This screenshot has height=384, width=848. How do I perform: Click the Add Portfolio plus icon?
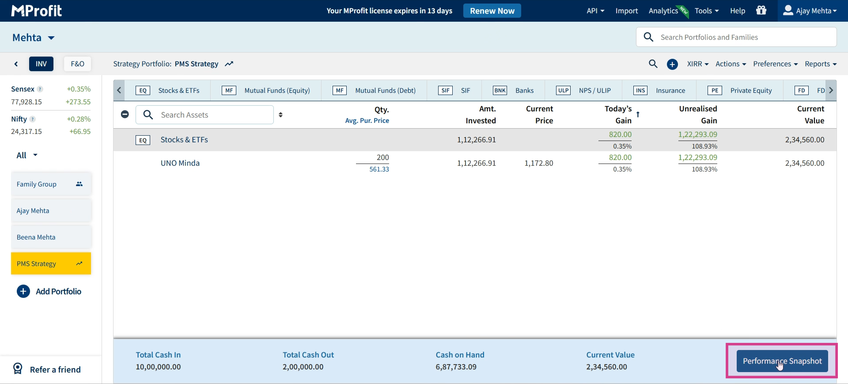tap(23, 291)
